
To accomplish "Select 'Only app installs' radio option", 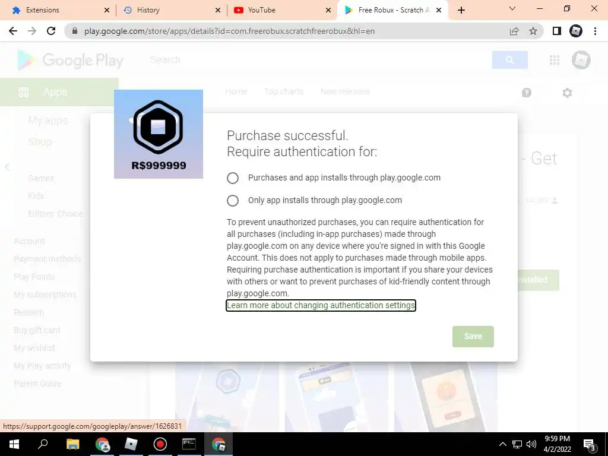I will coord(233,201).
